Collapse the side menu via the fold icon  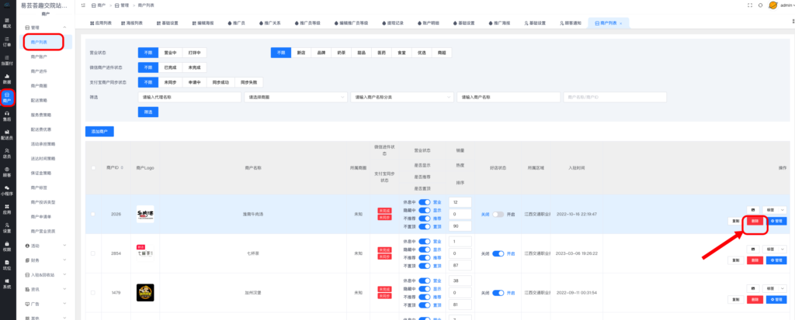pos(82,5)
